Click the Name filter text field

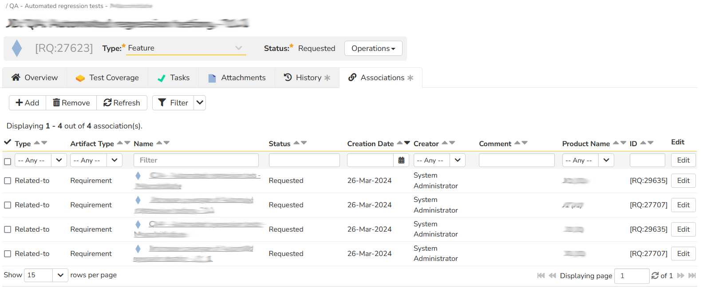196,160
